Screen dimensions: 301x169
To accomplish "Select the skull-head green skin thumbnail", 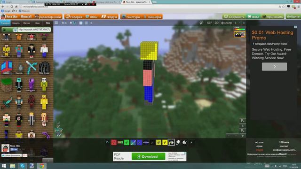I will coord(44,84).
